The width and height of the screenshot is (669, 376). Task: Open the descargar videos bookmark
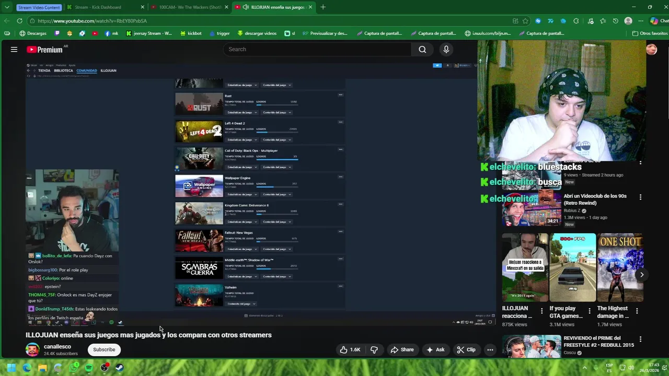coord(257,33)
